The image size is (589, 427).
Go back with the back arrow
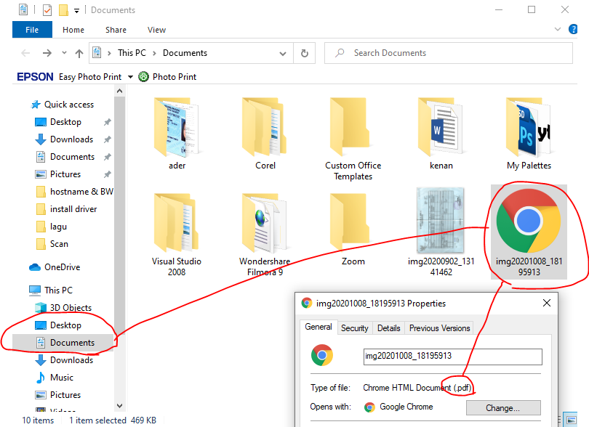click(x=25, y=53)
